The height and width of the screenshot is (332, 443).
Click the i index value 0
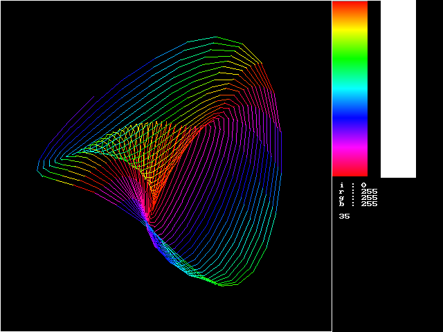363,185
